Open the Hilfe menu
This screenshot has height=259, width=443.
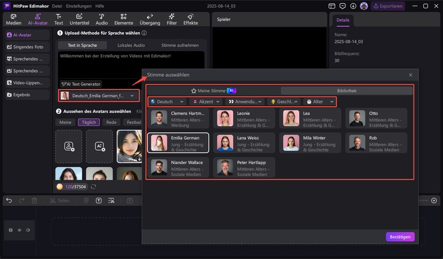coord(99,6)
